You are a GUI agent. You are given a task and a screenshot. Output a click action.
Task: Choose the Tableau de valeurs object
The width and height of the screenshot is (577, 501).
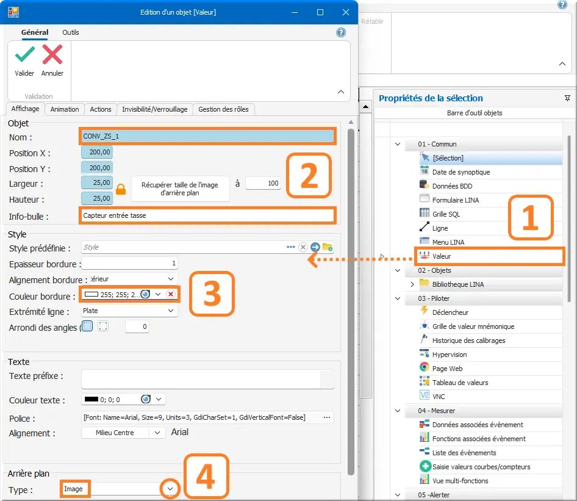point(491,383)
